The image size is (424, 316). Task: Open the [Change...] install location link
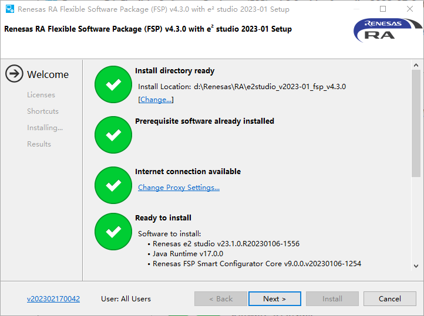pos(156,100)
